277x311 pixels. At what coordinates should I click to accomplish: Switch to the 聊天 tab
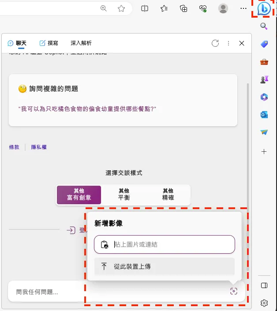point(17,43)
